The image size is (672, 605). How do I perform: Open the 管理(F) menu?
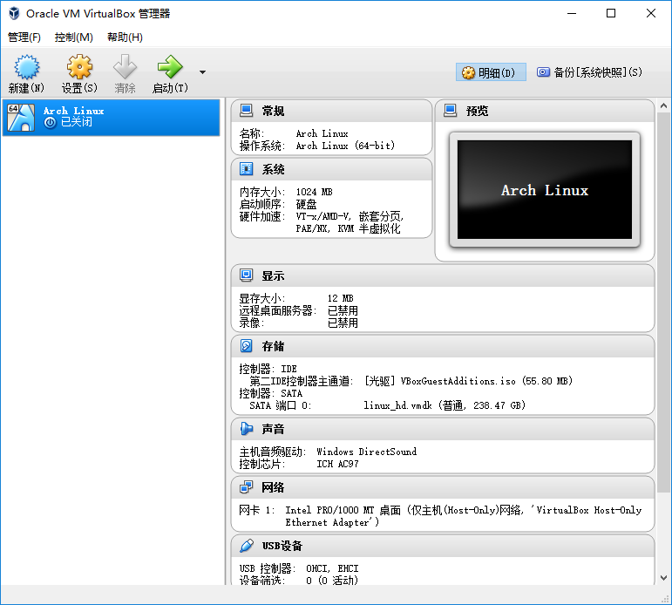pyautogui.click(x=24, y=37)
